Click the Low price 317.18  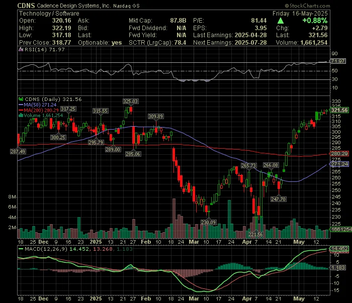(61, 35)
